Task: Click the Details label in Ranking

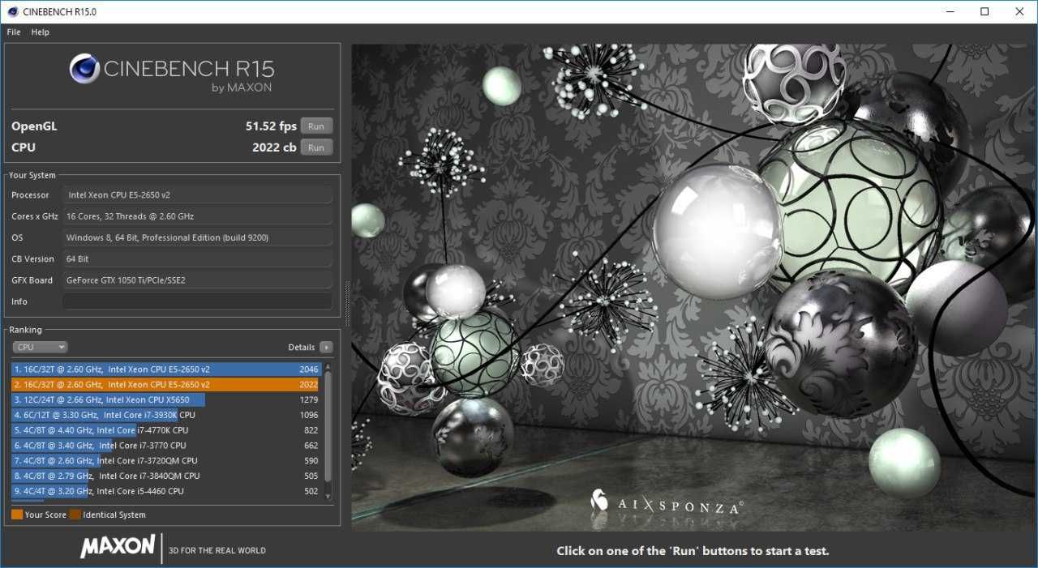Action: [x=302, y=347]
